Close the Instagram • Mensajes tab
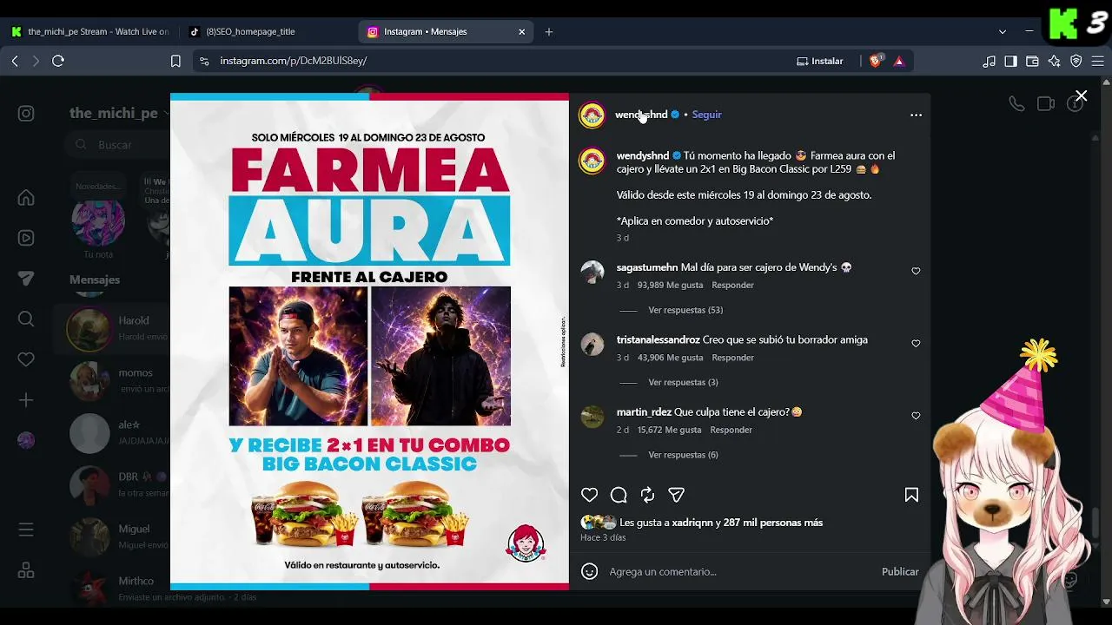The width and height of the screenshot is (1112, 625). point(521,31)
